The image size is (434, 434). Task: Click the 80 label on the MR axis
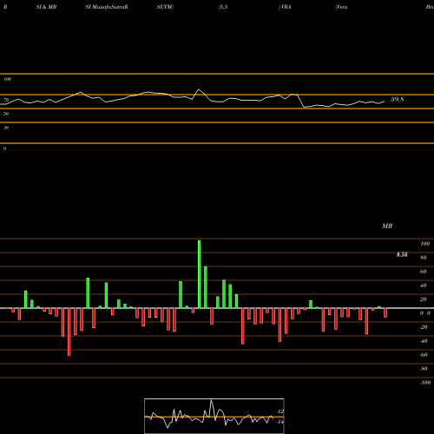(x=424, y=258)
